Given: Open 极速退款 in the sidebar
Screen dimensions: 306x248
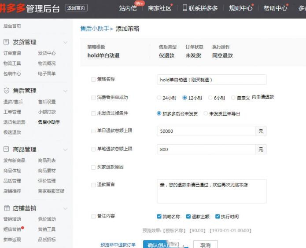Looking at the screenshot, I should click(12, 132).
